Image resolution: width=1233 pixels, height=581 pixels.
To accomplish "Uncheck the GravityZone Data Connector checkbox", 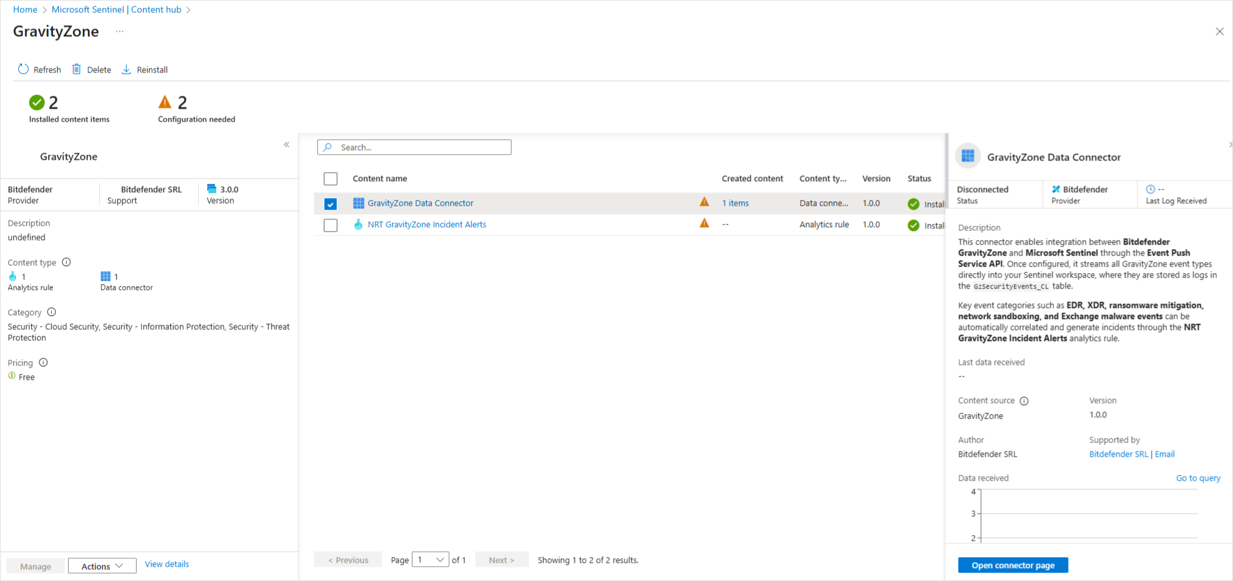I will [330, 204].
